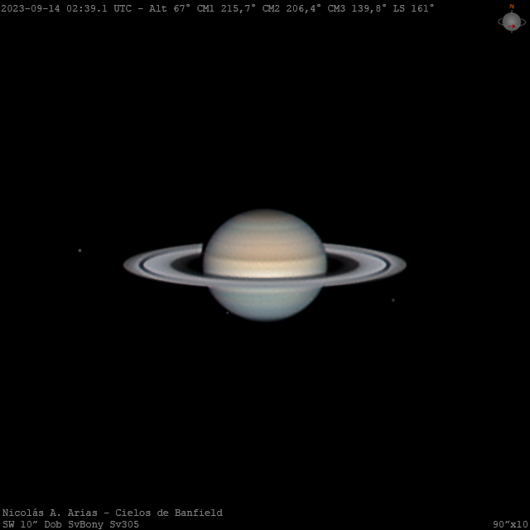Click the "90"x10" scale label

(510, 524)
